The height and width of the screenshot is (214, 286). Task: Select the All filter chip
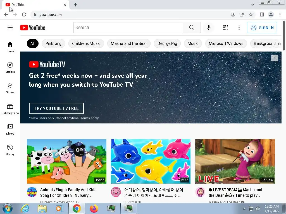32,43
